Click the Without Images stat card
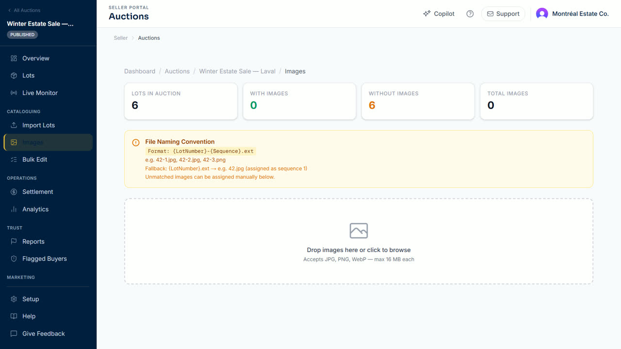Viewport: 621px width, 349px height. [x=418, y=101]
